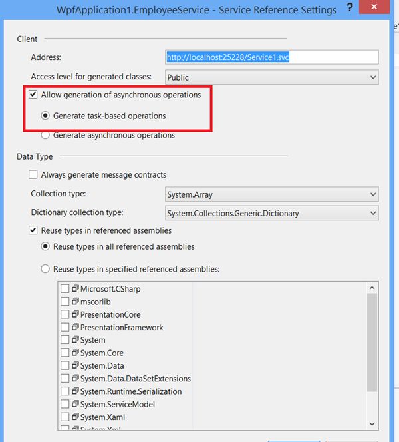This screenshot has height=442, width=399.
Task: Click the service Address text field
Action: (271, 57)
